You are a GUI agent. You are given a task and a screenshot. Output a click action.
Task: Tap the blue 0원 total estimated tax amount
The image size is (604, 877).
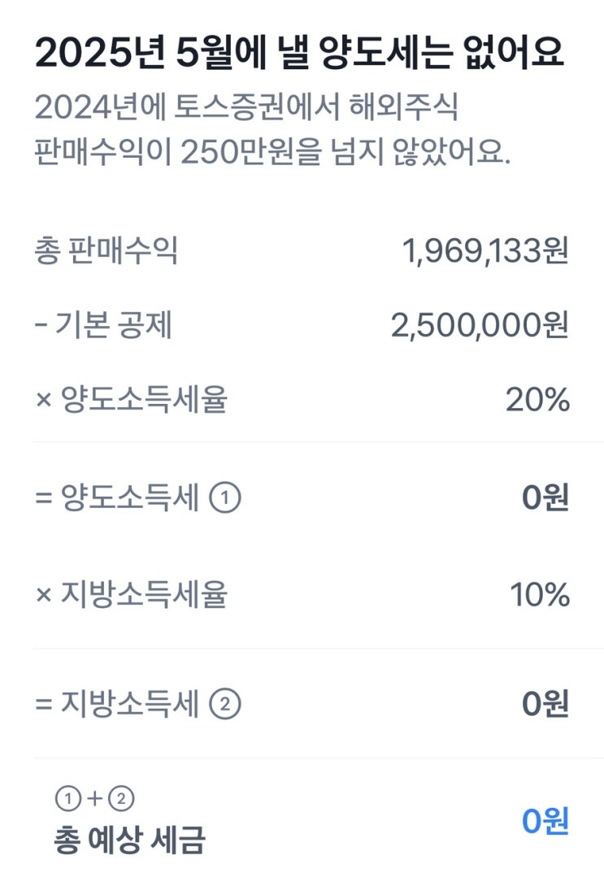tap(545, 821)
